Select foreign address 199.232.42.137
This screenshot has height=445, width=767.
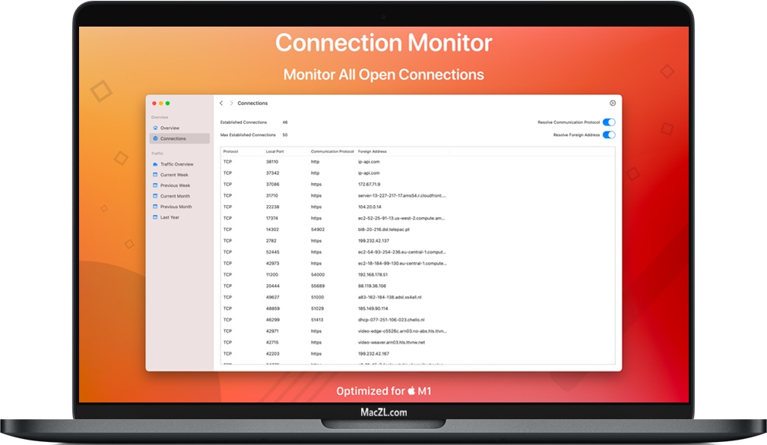[x=373, y=241]
